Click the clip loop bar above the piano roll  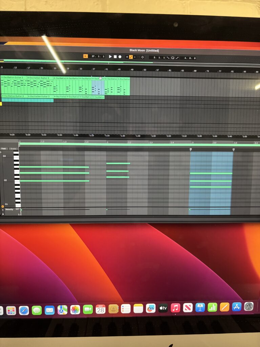tap(139, 144)
